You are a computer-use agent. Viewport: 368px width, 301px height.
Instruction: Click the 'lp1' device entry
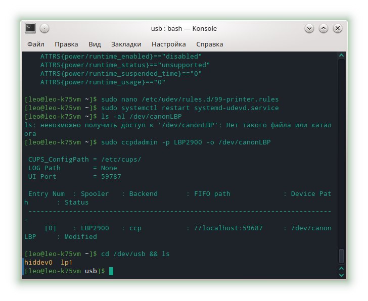[66, 263]
